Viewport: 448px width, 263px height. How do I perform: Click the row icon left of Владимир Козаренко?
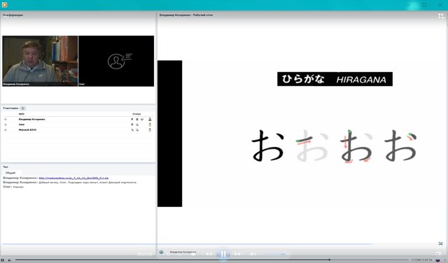click(6, 119)
